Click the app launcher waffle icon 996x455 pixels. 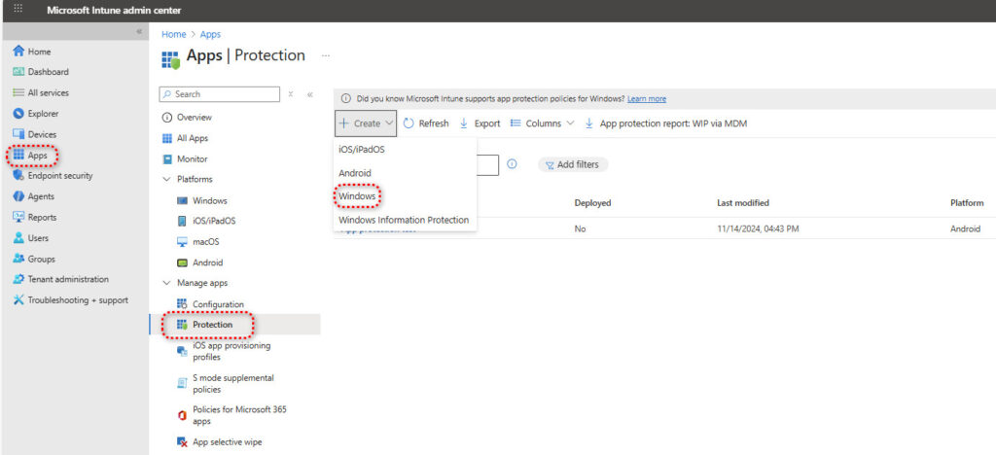pos(17,10)
